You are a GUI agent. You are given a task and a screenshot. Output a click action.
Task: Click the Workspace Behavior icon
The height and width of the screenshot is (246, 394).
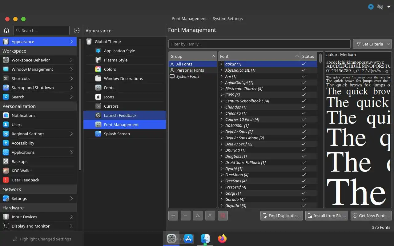[6, 60]
